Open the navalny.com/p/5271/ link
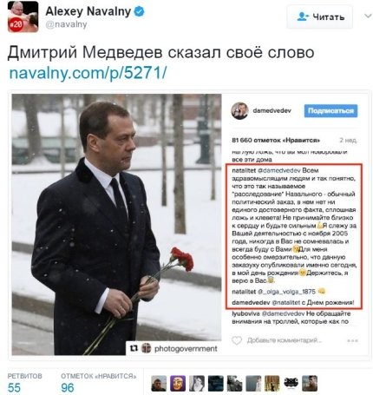This screenshot has height=395, width=373. point(88,73)
